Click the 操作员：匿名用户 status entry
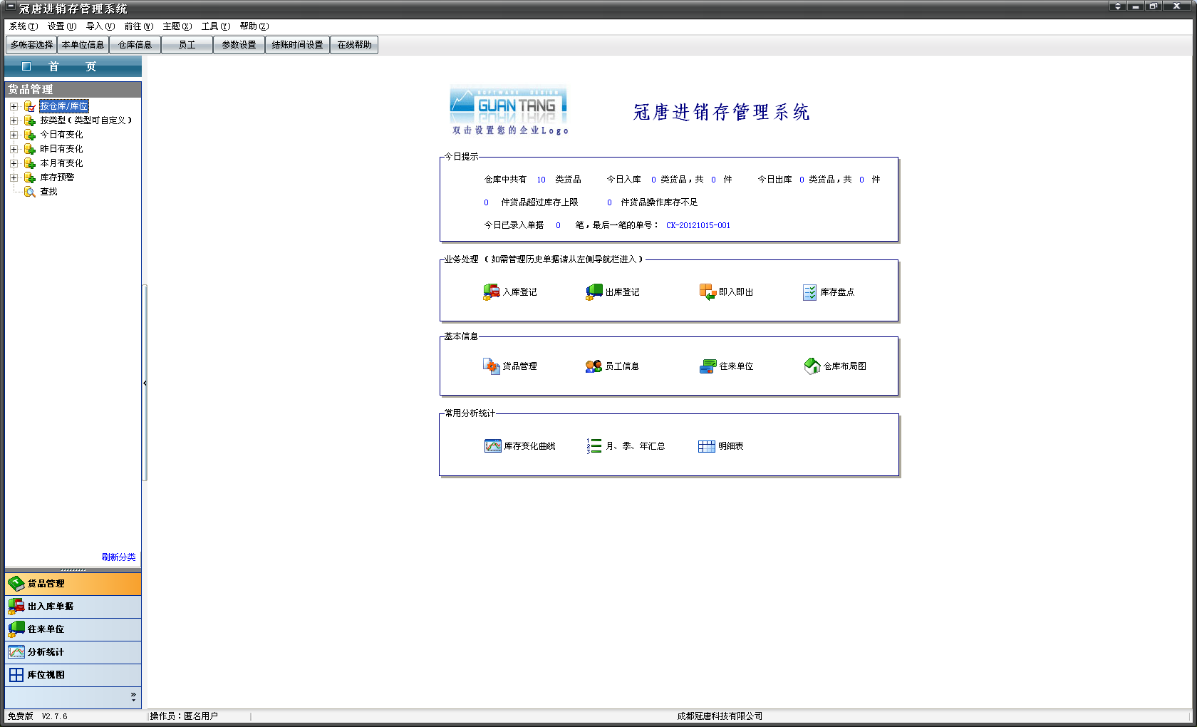Image resolution: width=1197 pixels, height=727 pixels. pos(184,716)
